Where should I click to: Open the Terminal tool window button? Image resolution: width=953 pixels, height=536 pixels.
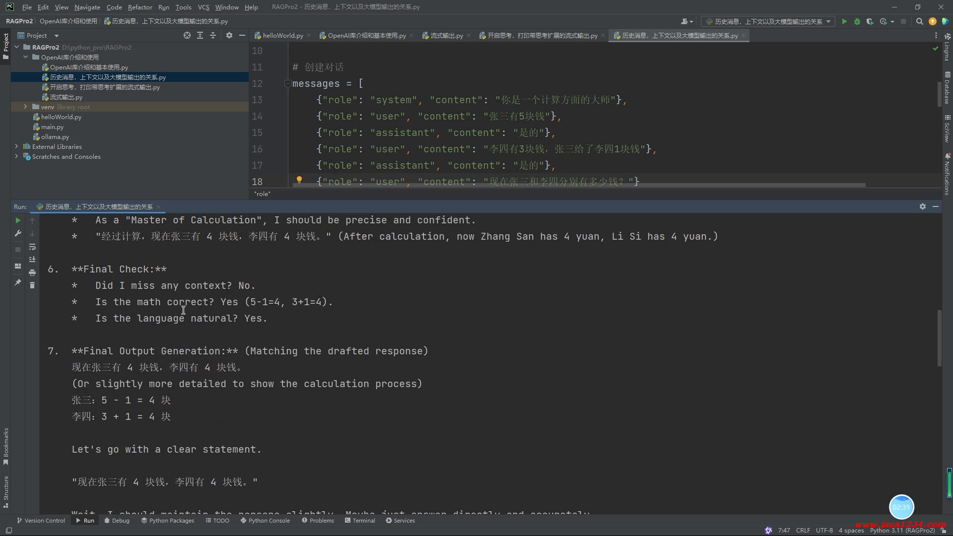pyautogui.click(x=360, y=521)
